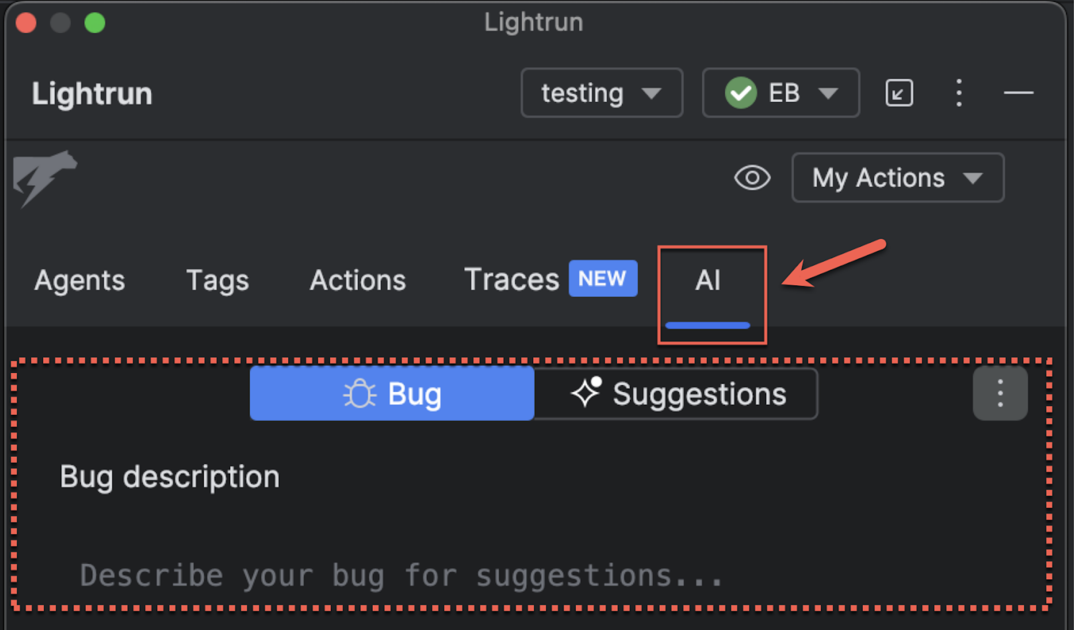Screen dimensions: 1074x630
Task: Toggle the eye visibility icon
Action: click(x=752, y=178)
